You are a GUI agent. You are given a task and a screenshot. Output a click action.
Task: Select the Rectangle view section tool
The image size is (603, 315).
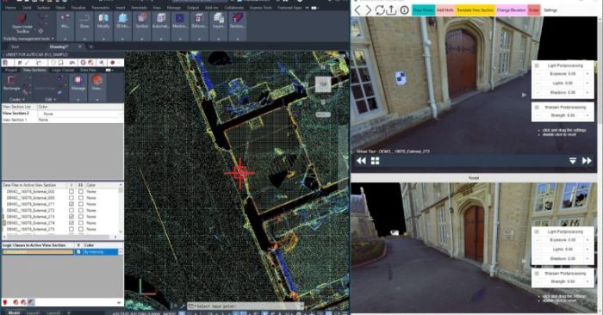pos(11,83)
